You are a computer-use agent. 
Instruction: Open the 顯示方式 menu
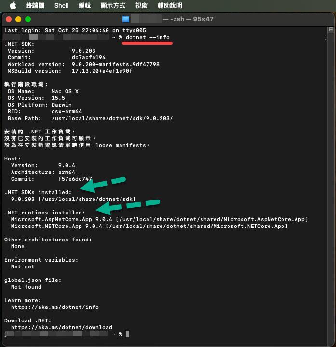tap(112, 5)
